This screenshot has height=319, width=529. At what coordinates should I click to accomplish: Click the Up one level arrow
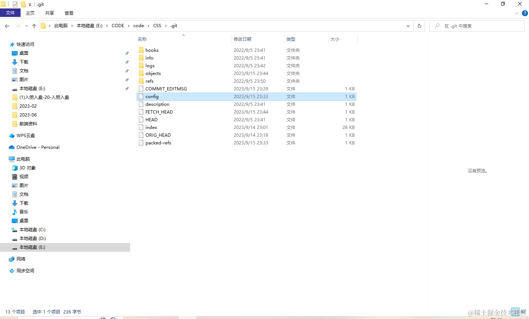tap(34, 26)
